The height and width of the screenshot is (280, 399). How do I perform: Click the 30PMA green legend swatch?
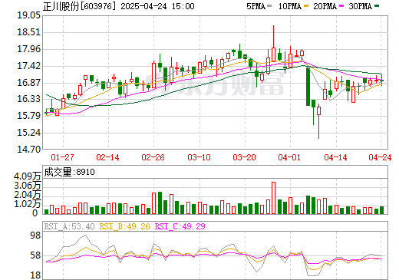[x=377, y=6]
